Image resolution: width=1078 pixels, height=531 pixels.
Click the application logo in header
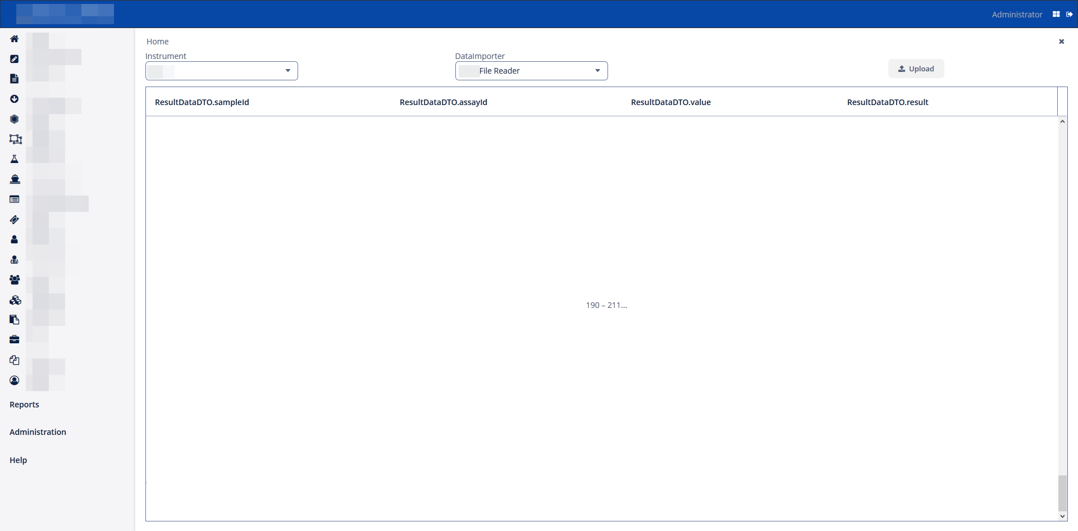click(x=65, y=14)
